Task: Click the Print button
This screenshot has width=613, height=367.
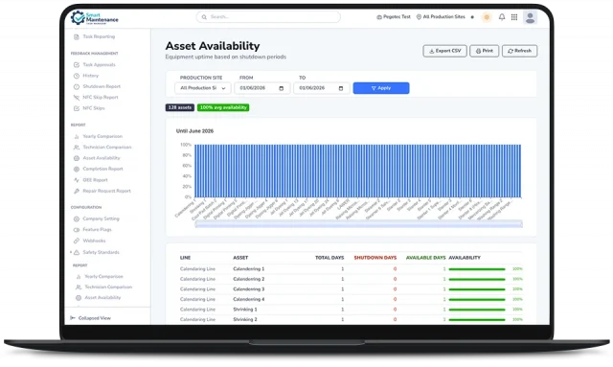Action: pyautogui.click(x=485, y=51)
